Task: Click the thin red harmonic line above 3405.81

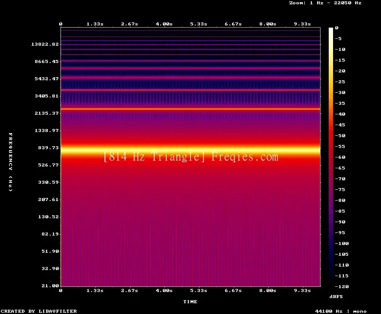Action: pyautogui.click(x=190, y=90)
